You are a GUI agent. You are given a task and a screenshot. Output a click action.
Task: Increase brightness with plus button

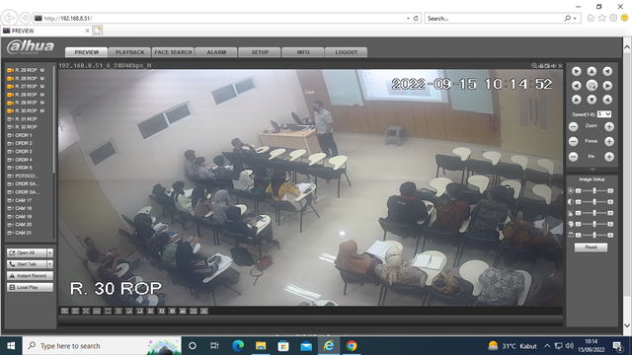tap(610, 190)
